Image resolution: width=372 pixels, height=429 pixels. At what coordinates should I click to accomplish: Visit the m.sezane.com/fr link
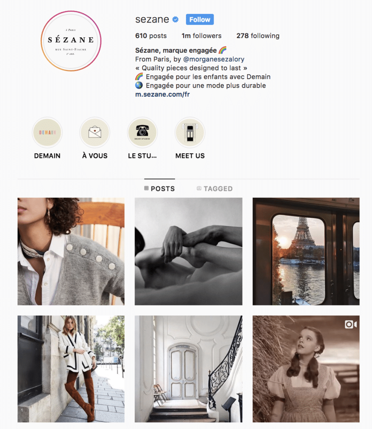(x=163, y=94)
